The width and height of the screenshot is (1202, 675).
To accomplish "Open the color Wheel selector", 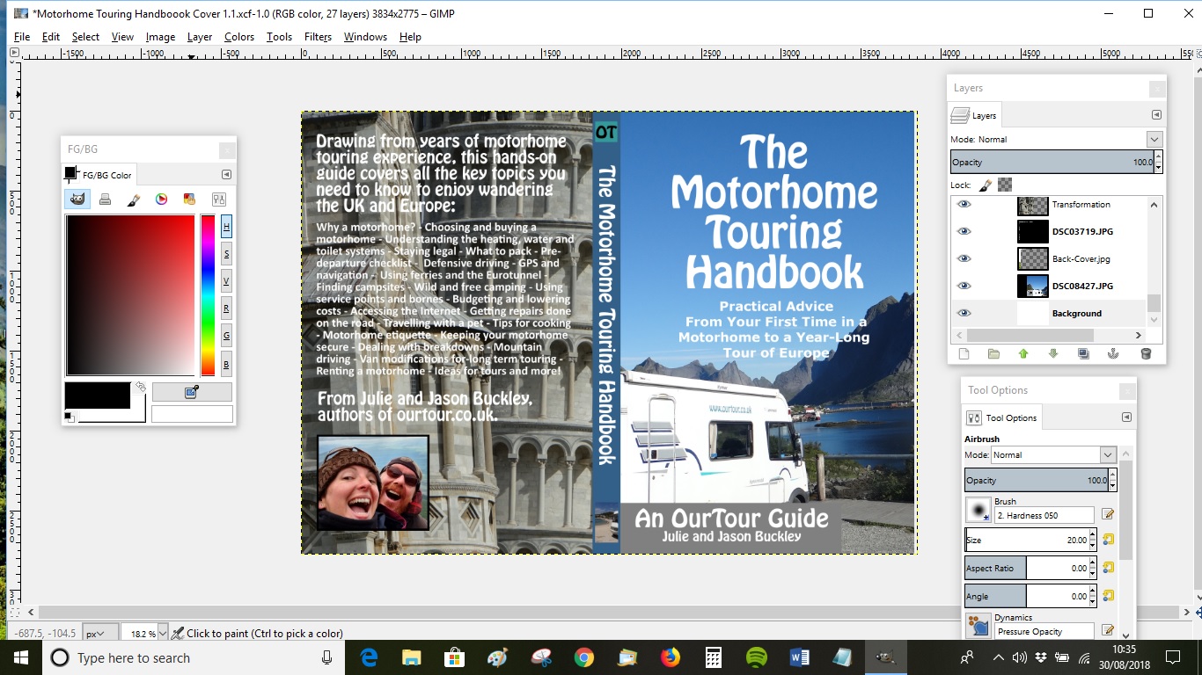I will pos(160,199).
